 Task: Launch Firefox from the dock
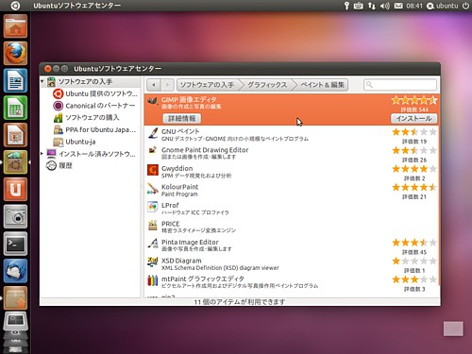click(x=15, y=53)
